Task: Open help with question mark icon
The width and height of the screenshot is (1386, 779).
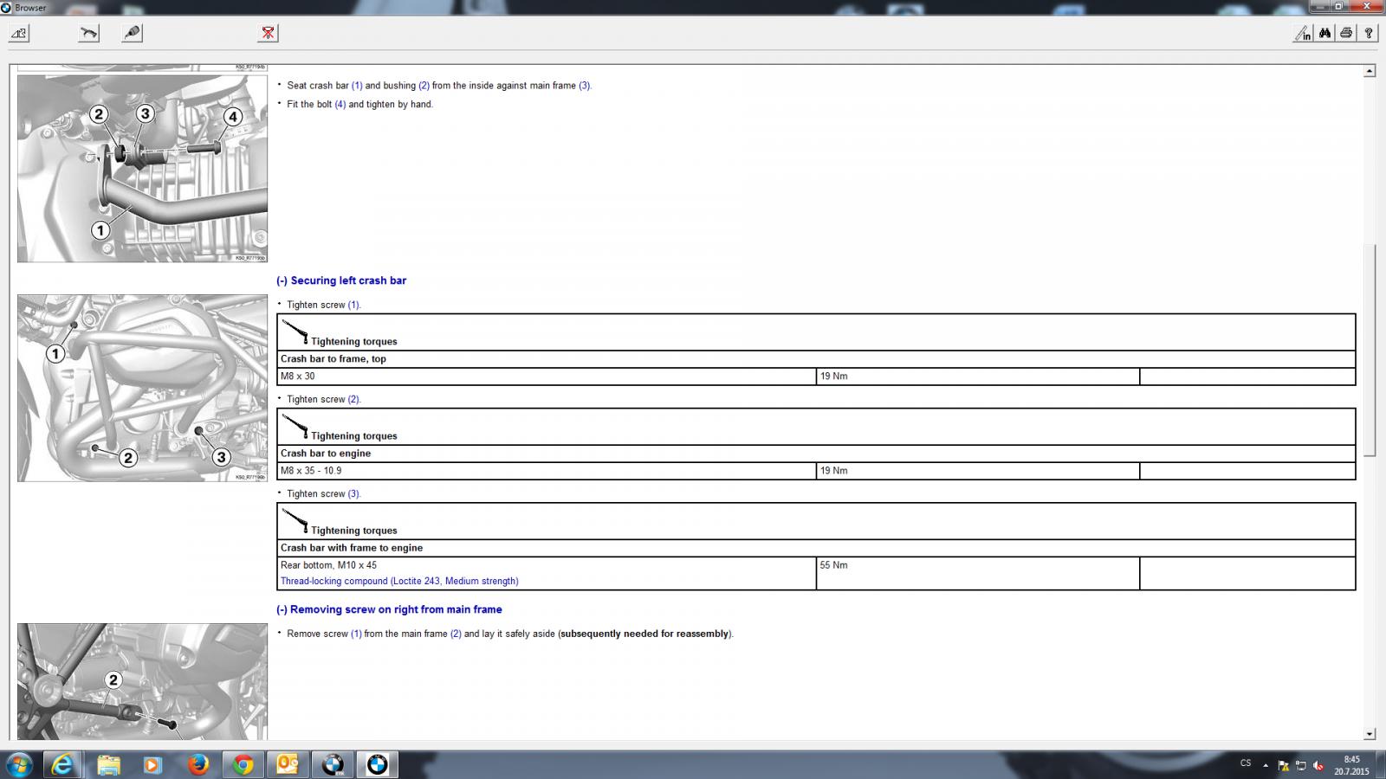Action: pos(1368,33)
